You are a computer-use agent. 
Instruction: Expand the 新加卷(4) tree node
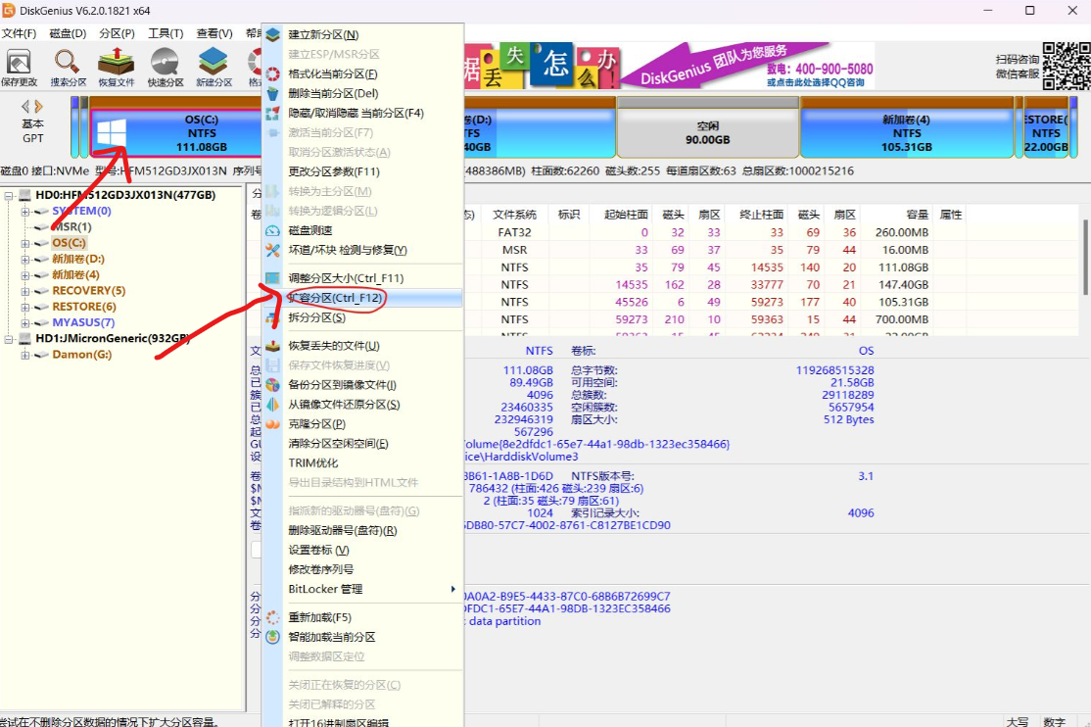click(25, 275)
